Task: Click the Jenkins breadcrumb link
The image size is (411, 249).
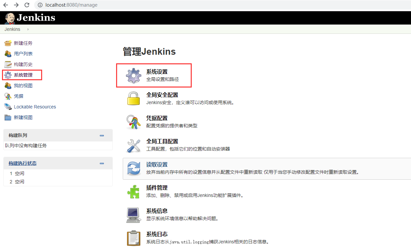Action: click(12, 30)
